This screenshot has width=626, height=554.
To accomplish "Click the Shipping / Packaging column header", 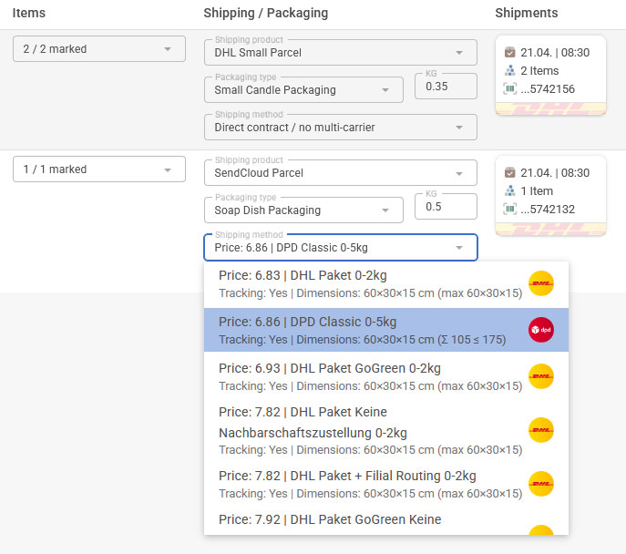I will click(x=266, y=13).
